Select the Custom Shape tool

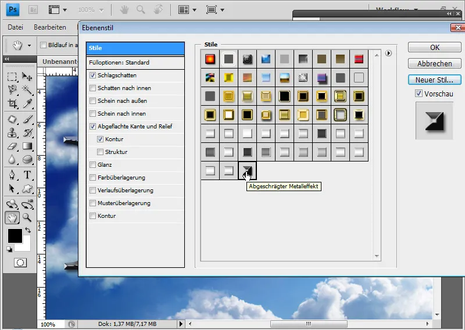27,188
